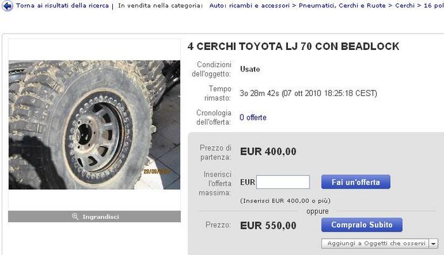Go to Auto: ricambi e accessori category
The height and width of the screenshot is (255, 444).
249,5
